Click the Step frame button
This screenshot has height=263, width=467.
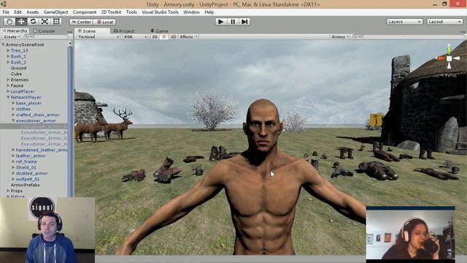tap(244, 22)
